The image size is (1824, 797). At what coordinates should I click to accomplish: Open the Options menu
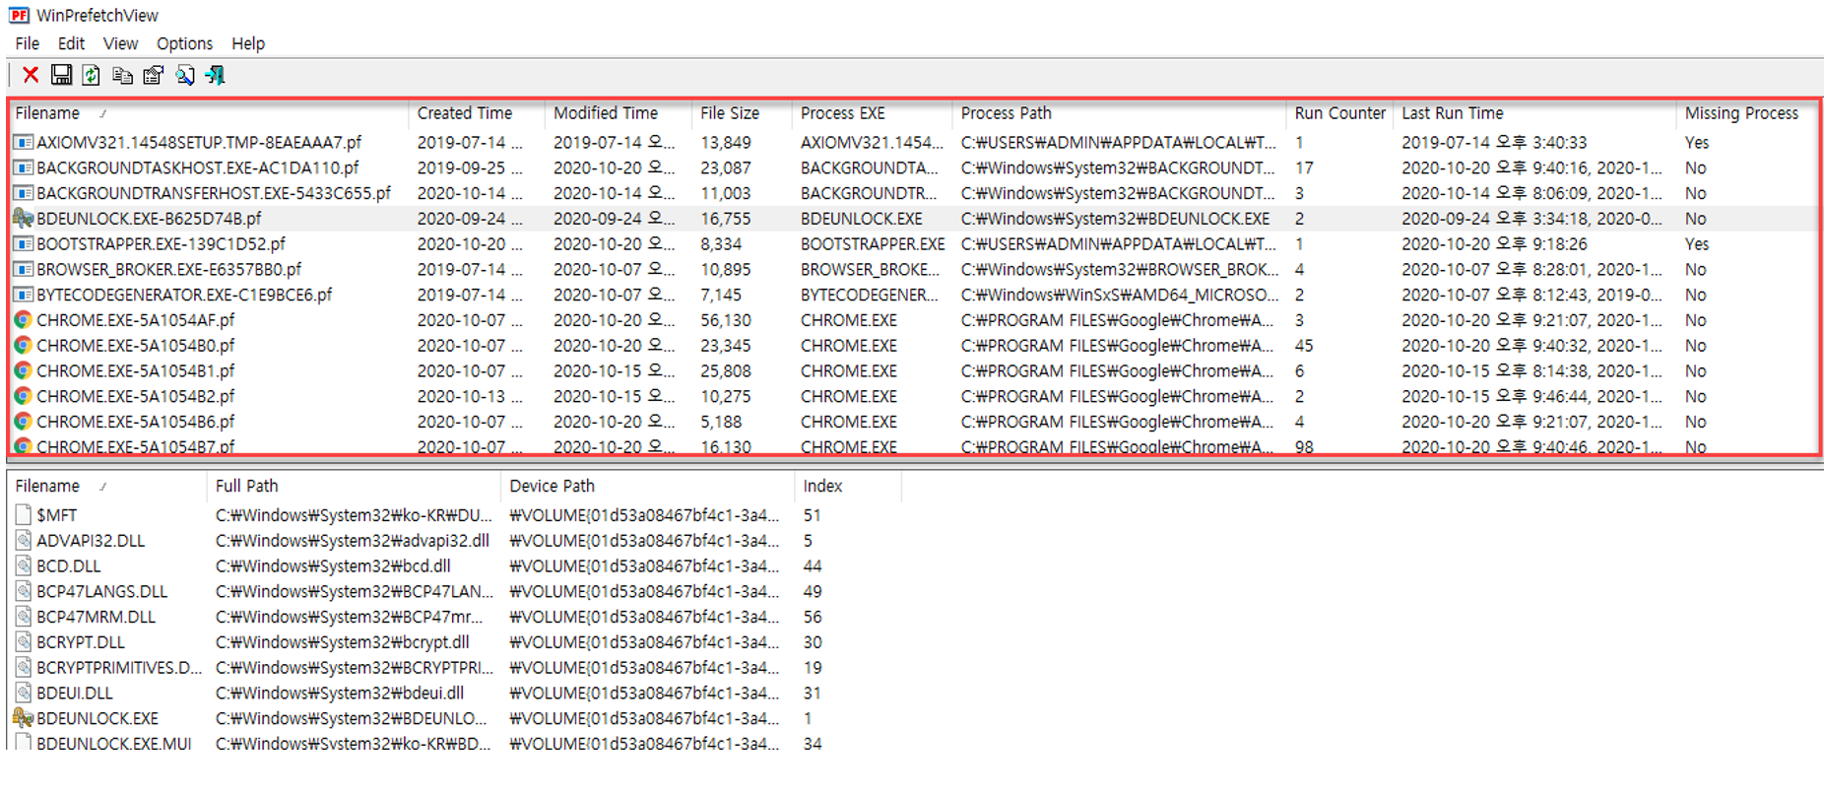click(184, 43)
